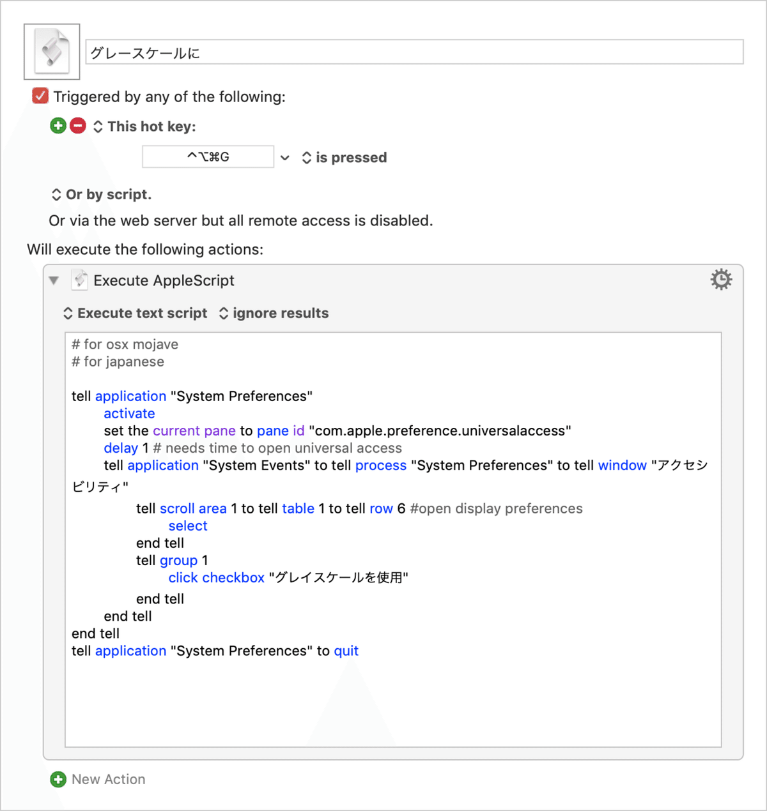Change the 'Execute text script' option
This screenshot has width=767, height=811.
click(135, 314)
